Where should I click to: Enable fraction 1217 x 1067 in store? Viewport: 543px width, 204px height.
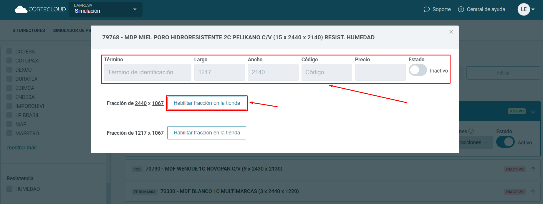[x=207, y=133]
